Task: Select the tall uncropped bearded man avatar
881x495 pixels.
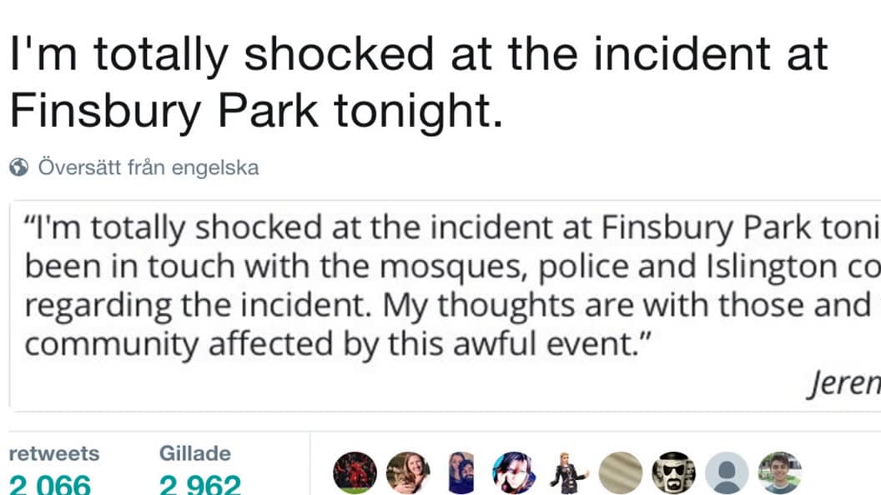Action: coord(461,473)
